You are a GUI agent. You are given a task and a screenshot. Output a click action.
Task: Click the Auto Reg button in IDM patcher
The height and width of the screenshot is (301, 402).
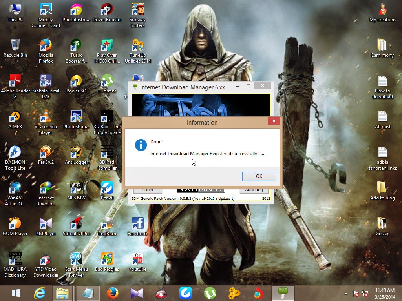(254, 190)
